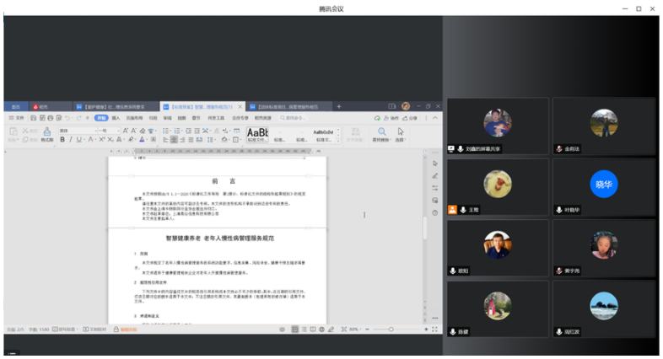
Task: Toggle italic text formatting
Action: click(x=71, y=140)
